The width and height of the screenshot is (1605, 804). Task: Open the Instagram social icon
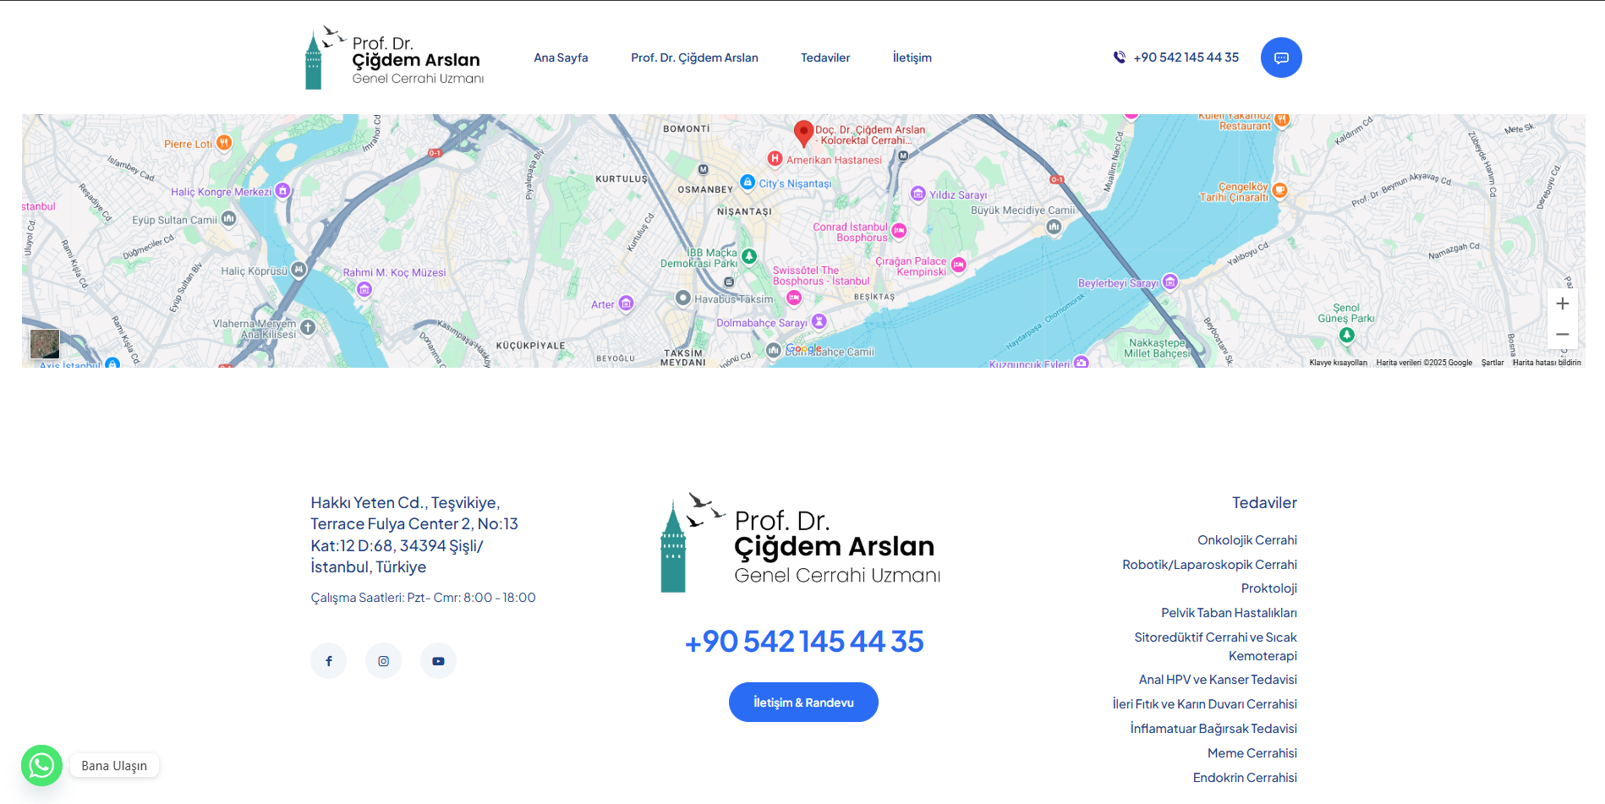[x=383, y=661]
